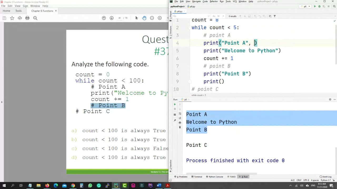Open search history dropdown magnifier in find bar
This screenshot has width=337, height=189.
click(x=174, y=16)
